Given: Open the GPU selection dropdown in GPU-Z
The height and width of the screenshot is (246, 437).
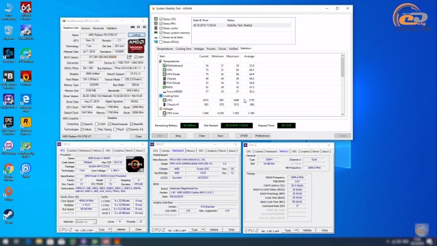Looking at the screenshot, I should point(85,137).
